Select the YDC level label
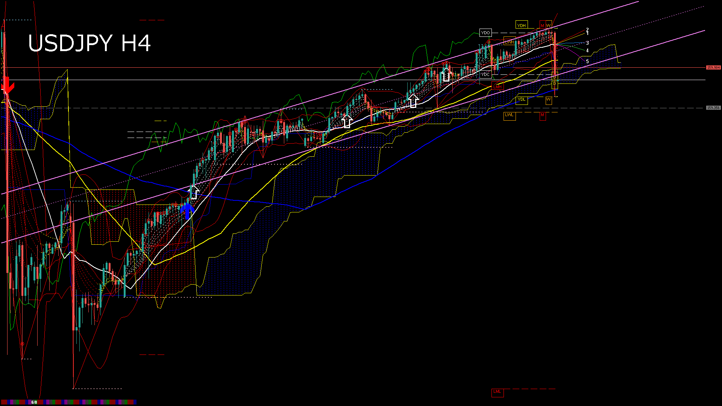Image resolution: width=722 pixels, height=406 pixels. click(x=485, y=74)
